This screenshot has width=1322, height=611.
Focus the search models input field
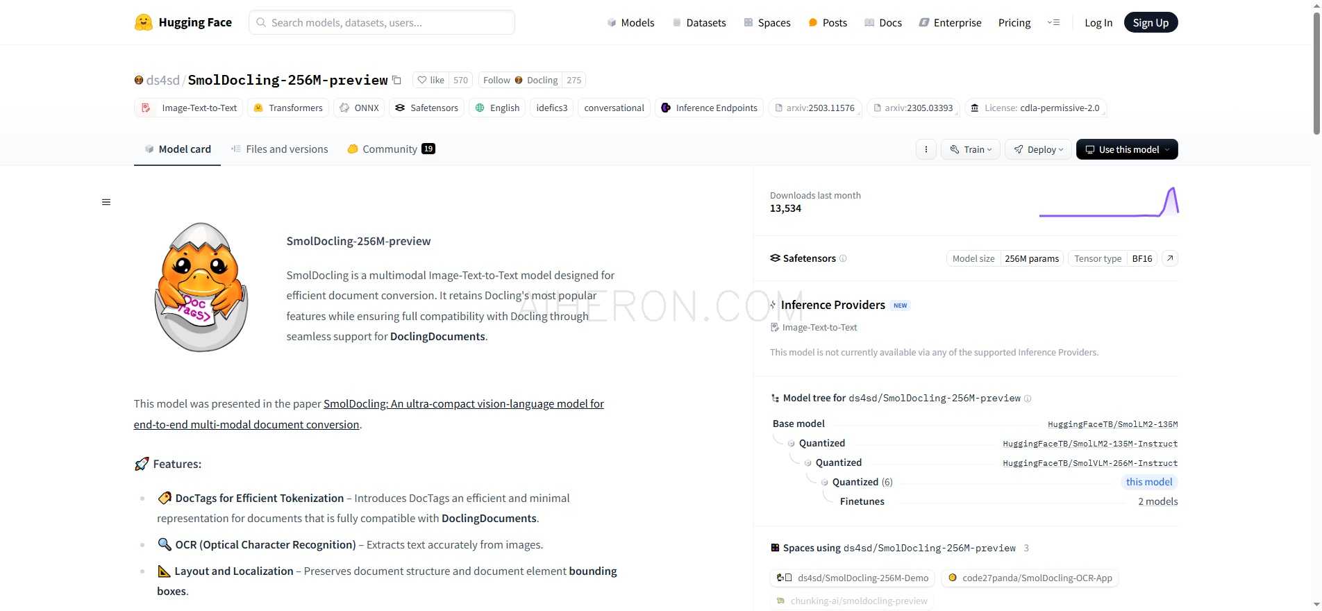[382, 22]
